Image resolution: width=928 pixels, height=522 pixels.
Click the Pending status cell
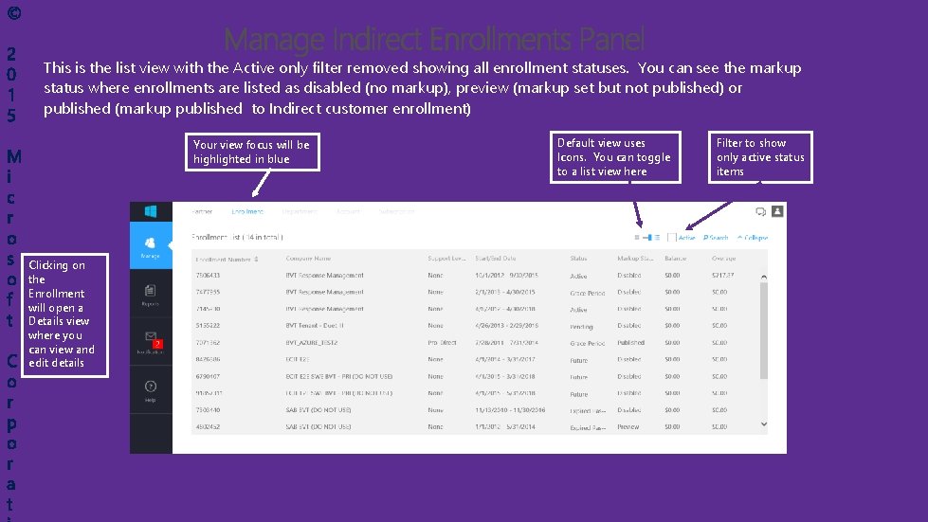pyautogui.click(x=581, y=326)
